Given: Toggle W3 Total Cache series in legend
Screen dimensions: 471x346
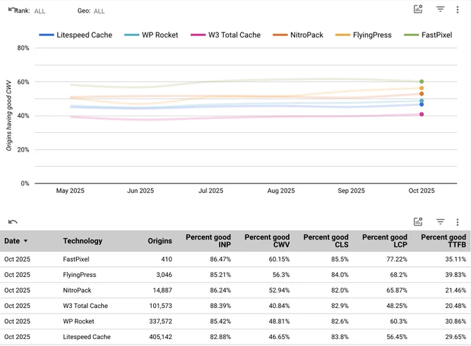Looking at the screenshot, I should [x=226, y=35].
